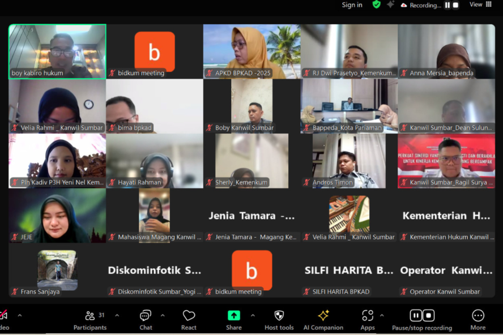The image size is (503, 335).
Task: Open the View layout menu
Action: [480, 5]
